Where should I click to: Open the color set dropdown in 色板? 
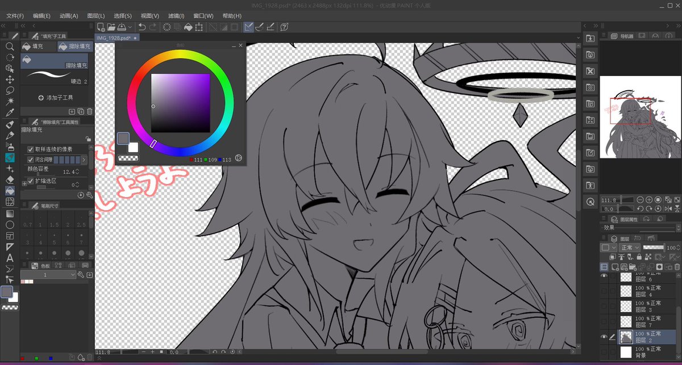pyautogui.click(x=48, y=275)
